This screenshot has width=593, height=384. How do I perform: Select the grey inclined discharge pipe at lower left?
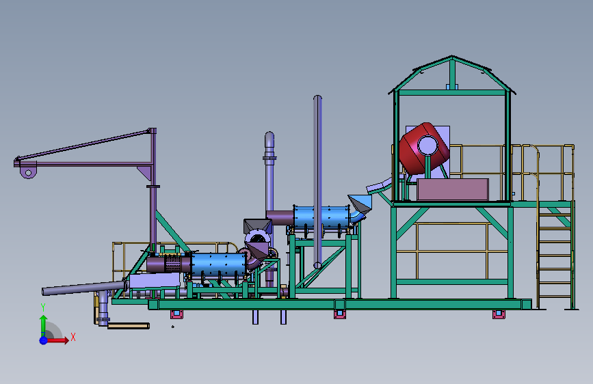tap(83, 288)
